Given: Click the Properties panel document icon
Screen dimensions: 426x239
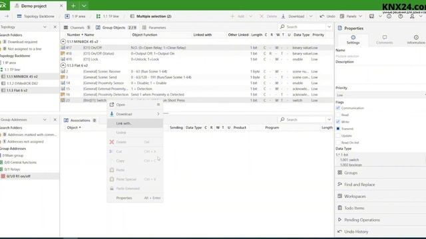Looking at the screenshot, I should 340,28.
